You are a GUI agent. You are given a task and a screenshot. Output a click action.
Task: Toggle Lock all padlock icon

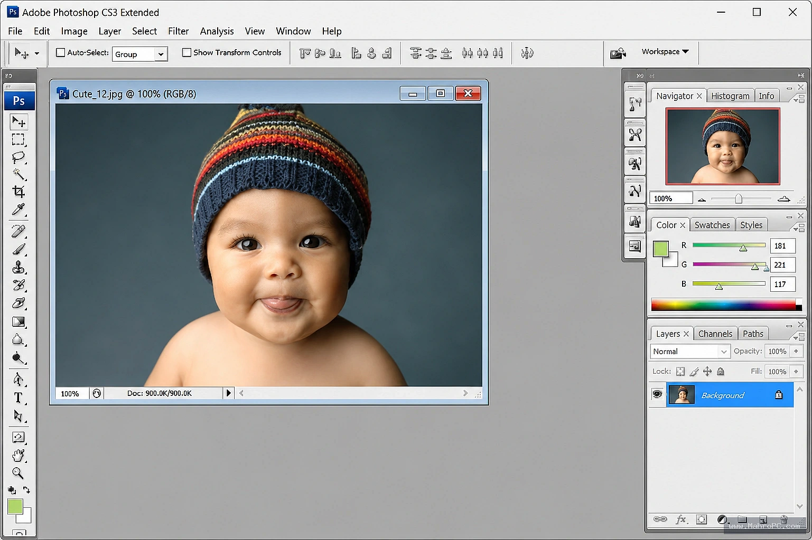(x=720, y=372)
